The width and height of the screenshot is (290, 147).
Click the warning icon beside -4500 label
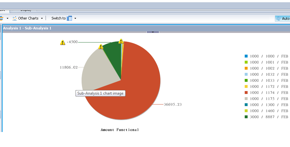(63, 43)
